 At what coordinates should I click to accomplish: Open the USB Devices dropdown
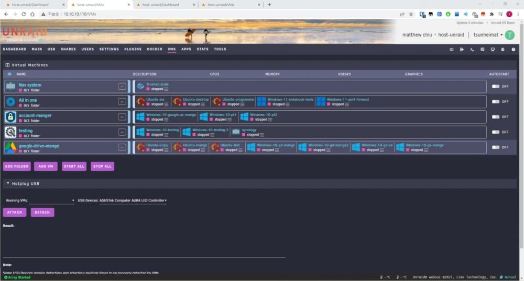pyautogui.click(x=133, y=201)
